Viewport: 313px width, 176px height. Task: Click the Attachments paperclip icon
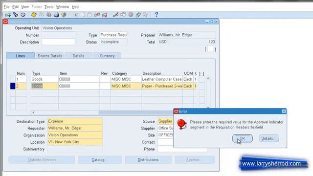point(138,15)
